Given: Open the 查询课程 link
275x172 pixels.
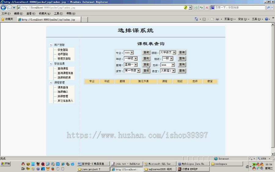Looking at the screenshot, I should (63, 68).
